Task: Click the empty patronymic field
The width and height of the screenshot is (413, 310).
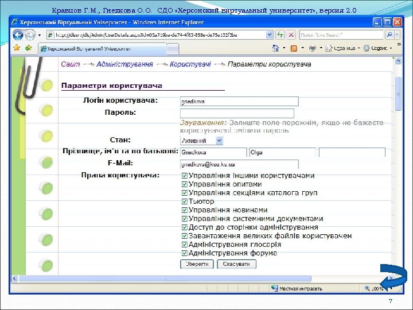Action: [x=352, y=152]
